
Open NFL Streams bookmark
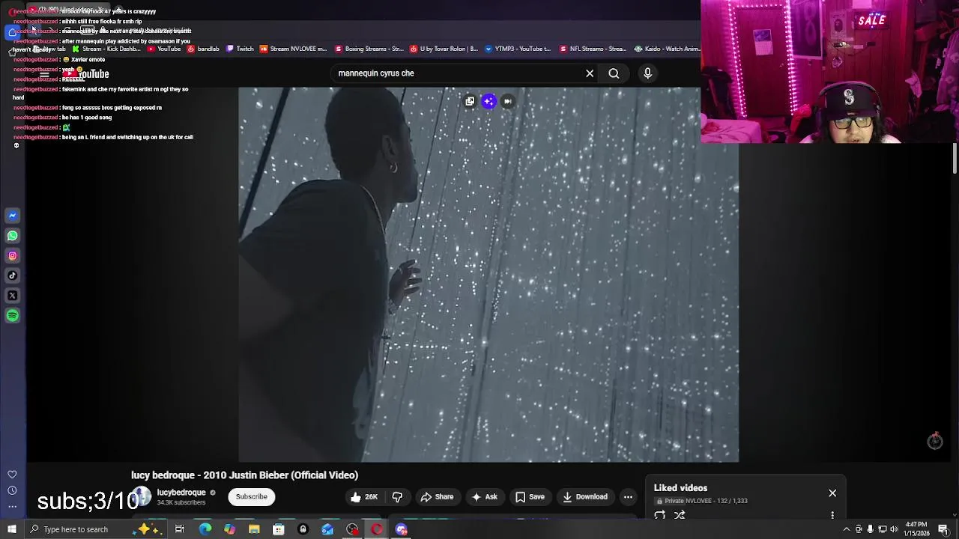coord(593,49)
